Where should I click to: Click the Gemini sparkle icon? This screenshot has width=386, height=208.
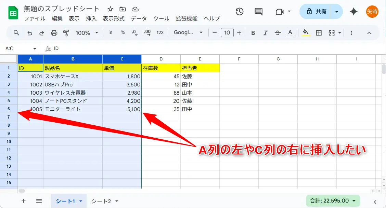tap(353, 12)
